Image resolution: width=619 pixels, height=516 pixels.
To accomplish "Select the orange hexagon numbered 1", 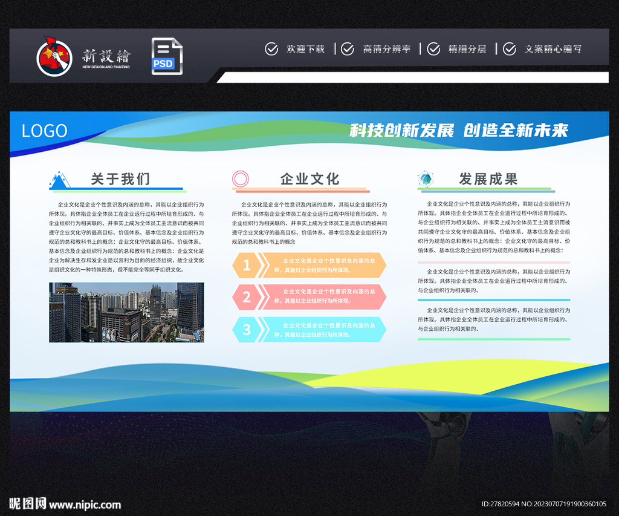I will pos(247,265).
